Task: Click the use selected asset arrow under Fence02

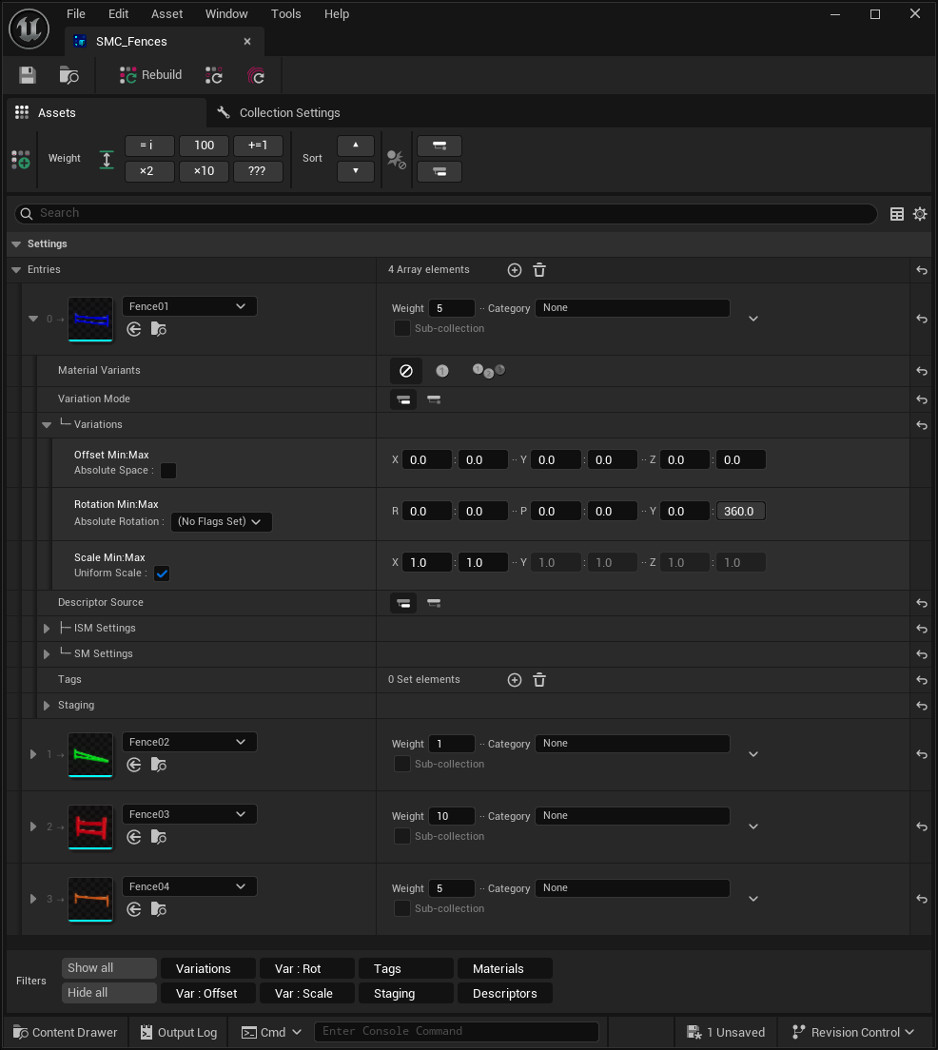Action: (x=134, y=765)
